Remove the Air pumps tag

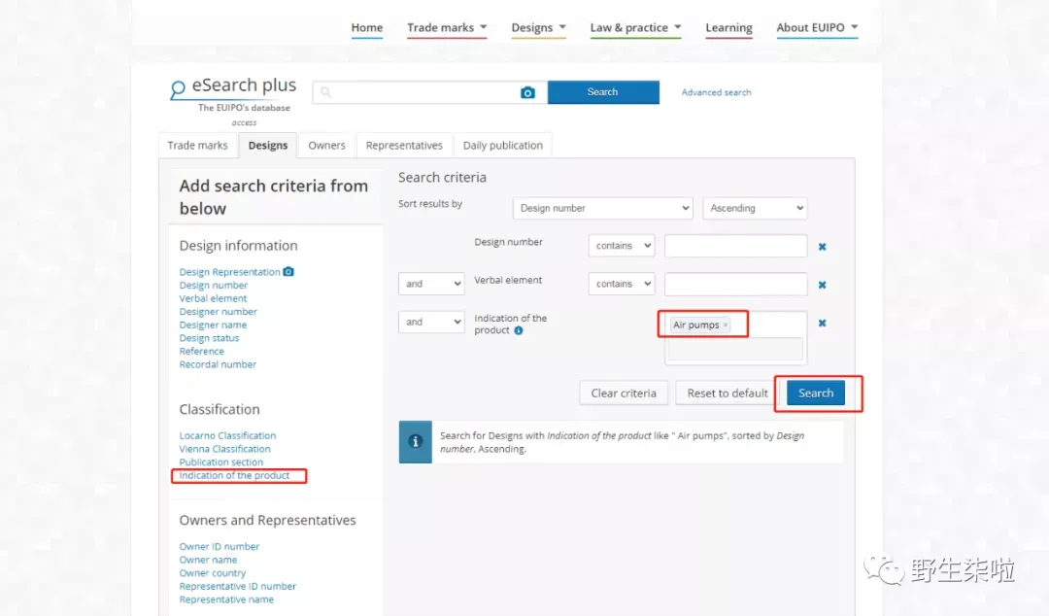(726, 325)
